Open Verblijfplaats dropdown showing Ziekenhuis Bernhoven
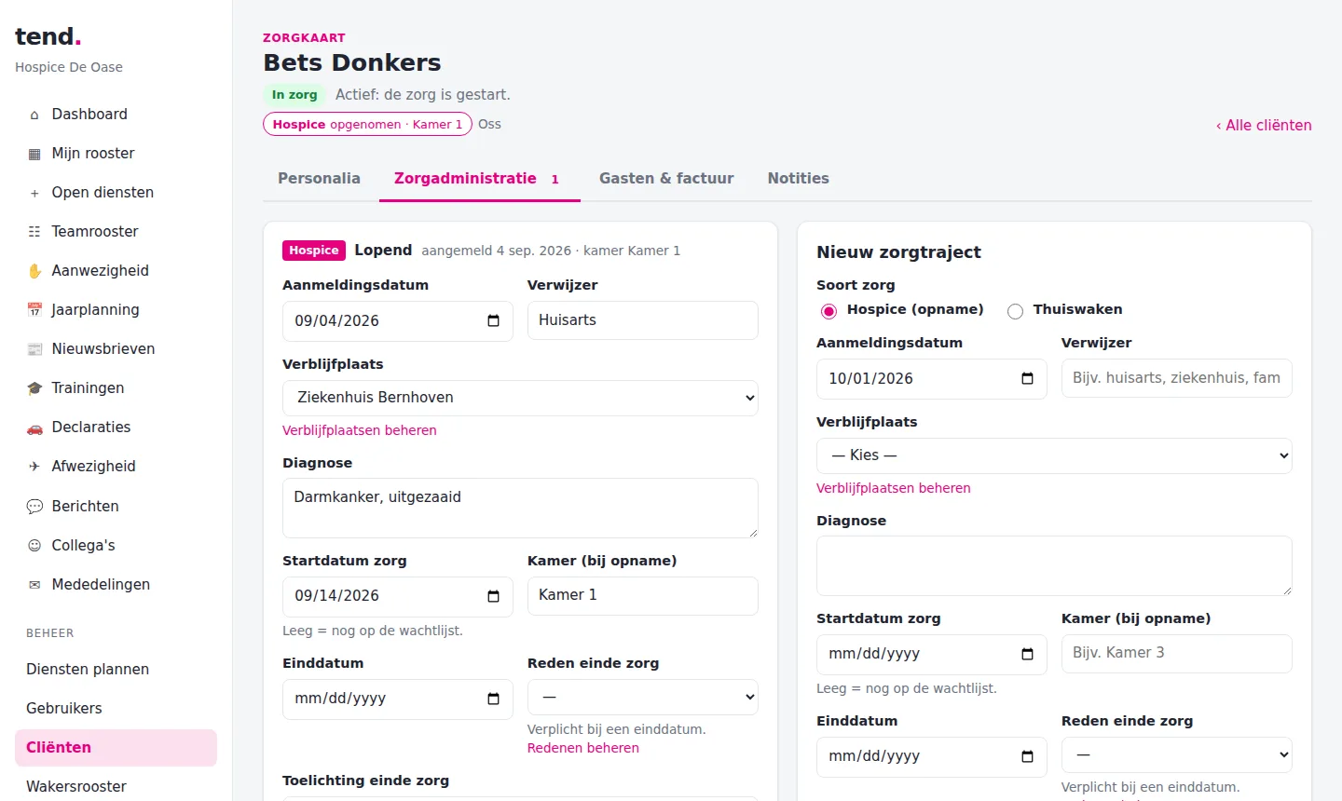This screenshot has width=1342, height=801. [520, 398]
